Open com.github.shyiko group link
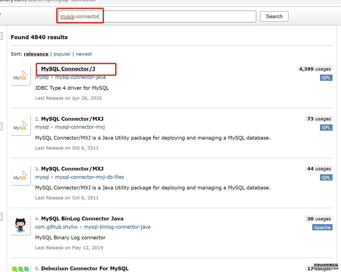The height and width of the screenshot is (272, 341). [x=56, y=227]
